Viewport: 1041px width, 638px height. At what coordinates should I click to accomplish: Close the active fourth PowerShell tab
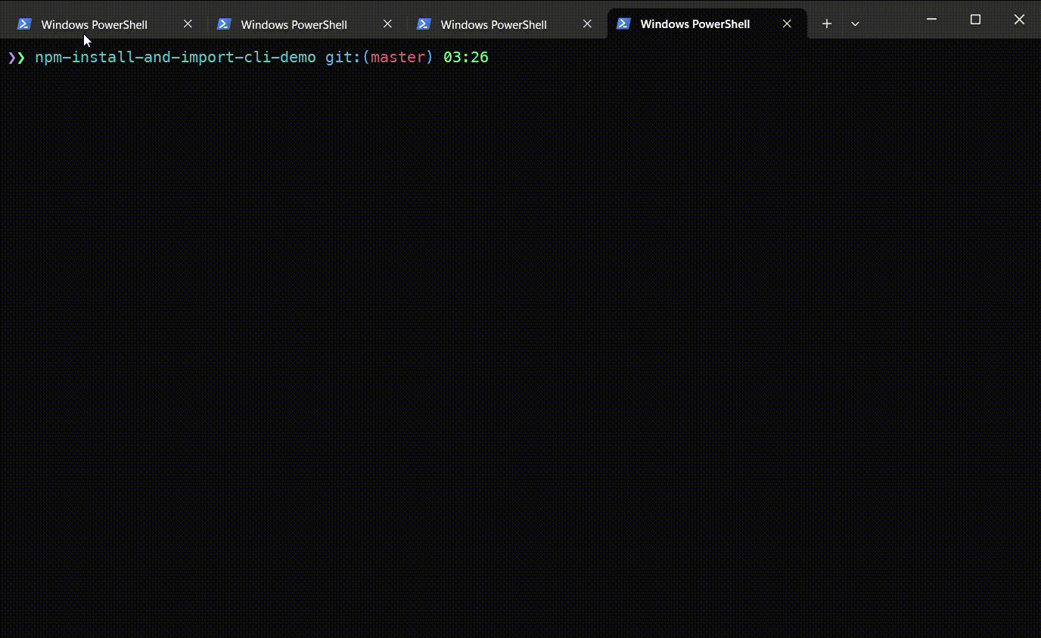[787, 24]
